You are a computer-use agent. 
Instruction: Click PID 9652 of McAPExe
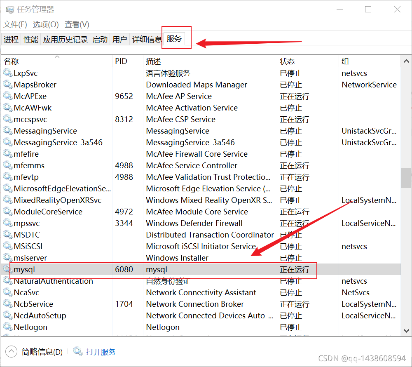[124, 96]
